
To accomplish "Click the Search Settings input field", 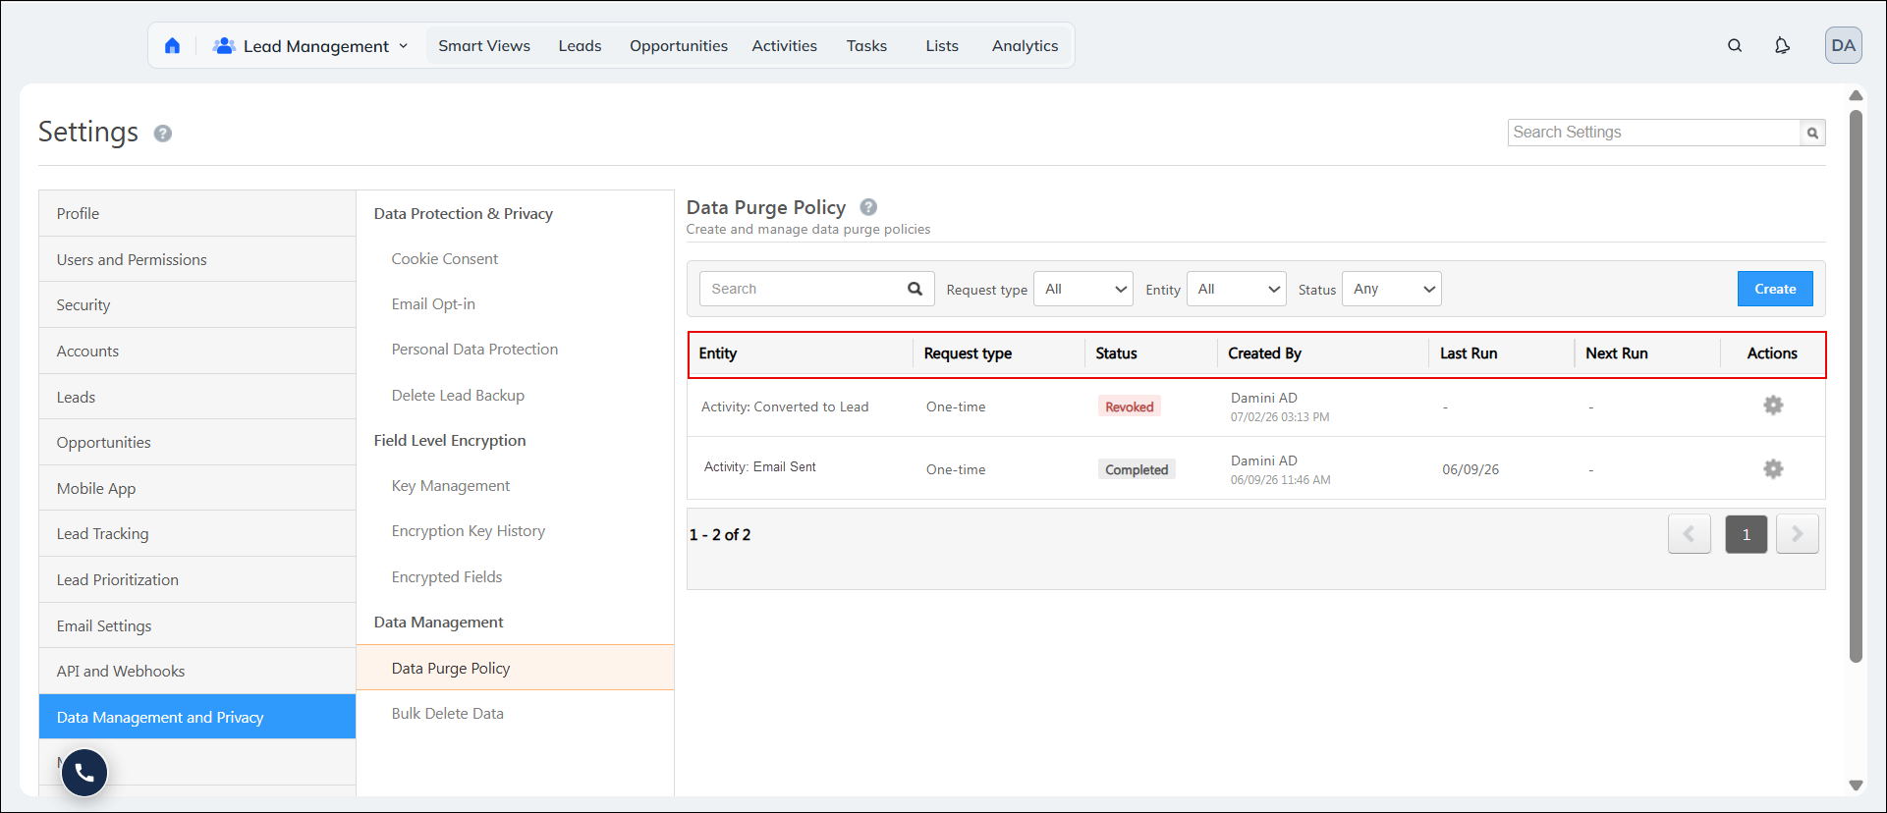I will pos(1654,133).
